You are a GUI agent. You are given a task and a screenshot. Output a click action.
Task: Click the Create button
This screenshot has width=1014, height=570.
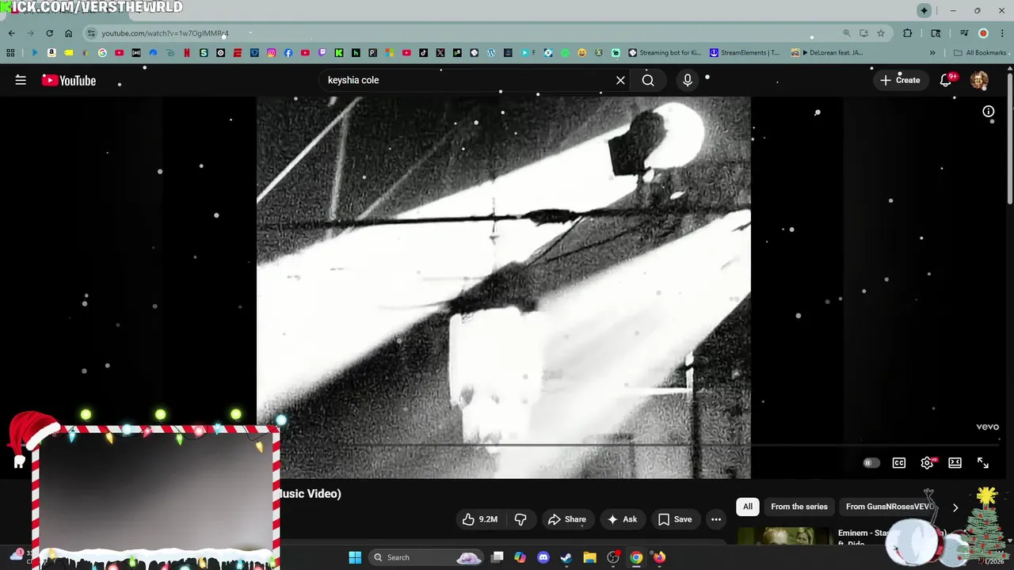[900, 80]
